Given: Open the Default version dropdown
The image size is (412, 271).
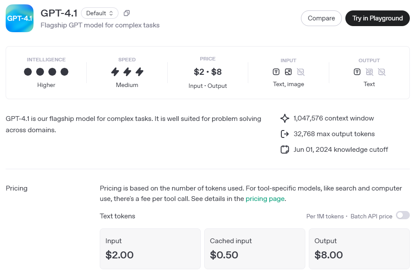Looking at the screenshot, I should pos(99,13).
